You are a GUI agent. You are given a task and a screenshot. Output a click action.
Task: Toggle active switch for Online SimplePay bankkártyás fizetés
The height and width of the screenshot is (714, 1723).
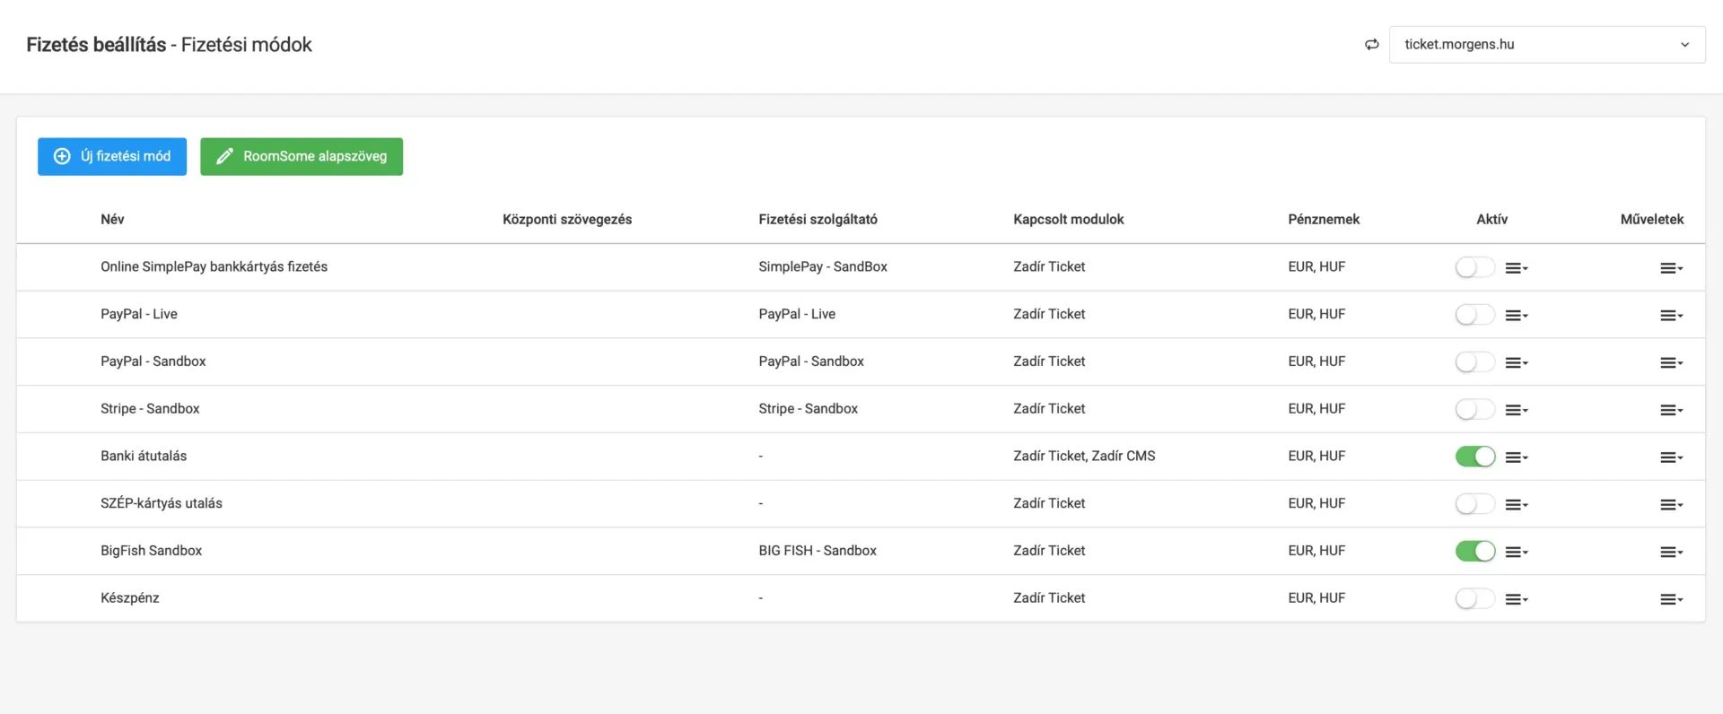tap(1474, 267)
